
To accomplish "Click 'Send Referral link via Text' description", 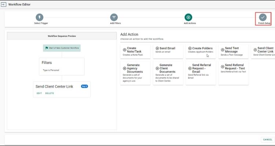I will (233, 72).
